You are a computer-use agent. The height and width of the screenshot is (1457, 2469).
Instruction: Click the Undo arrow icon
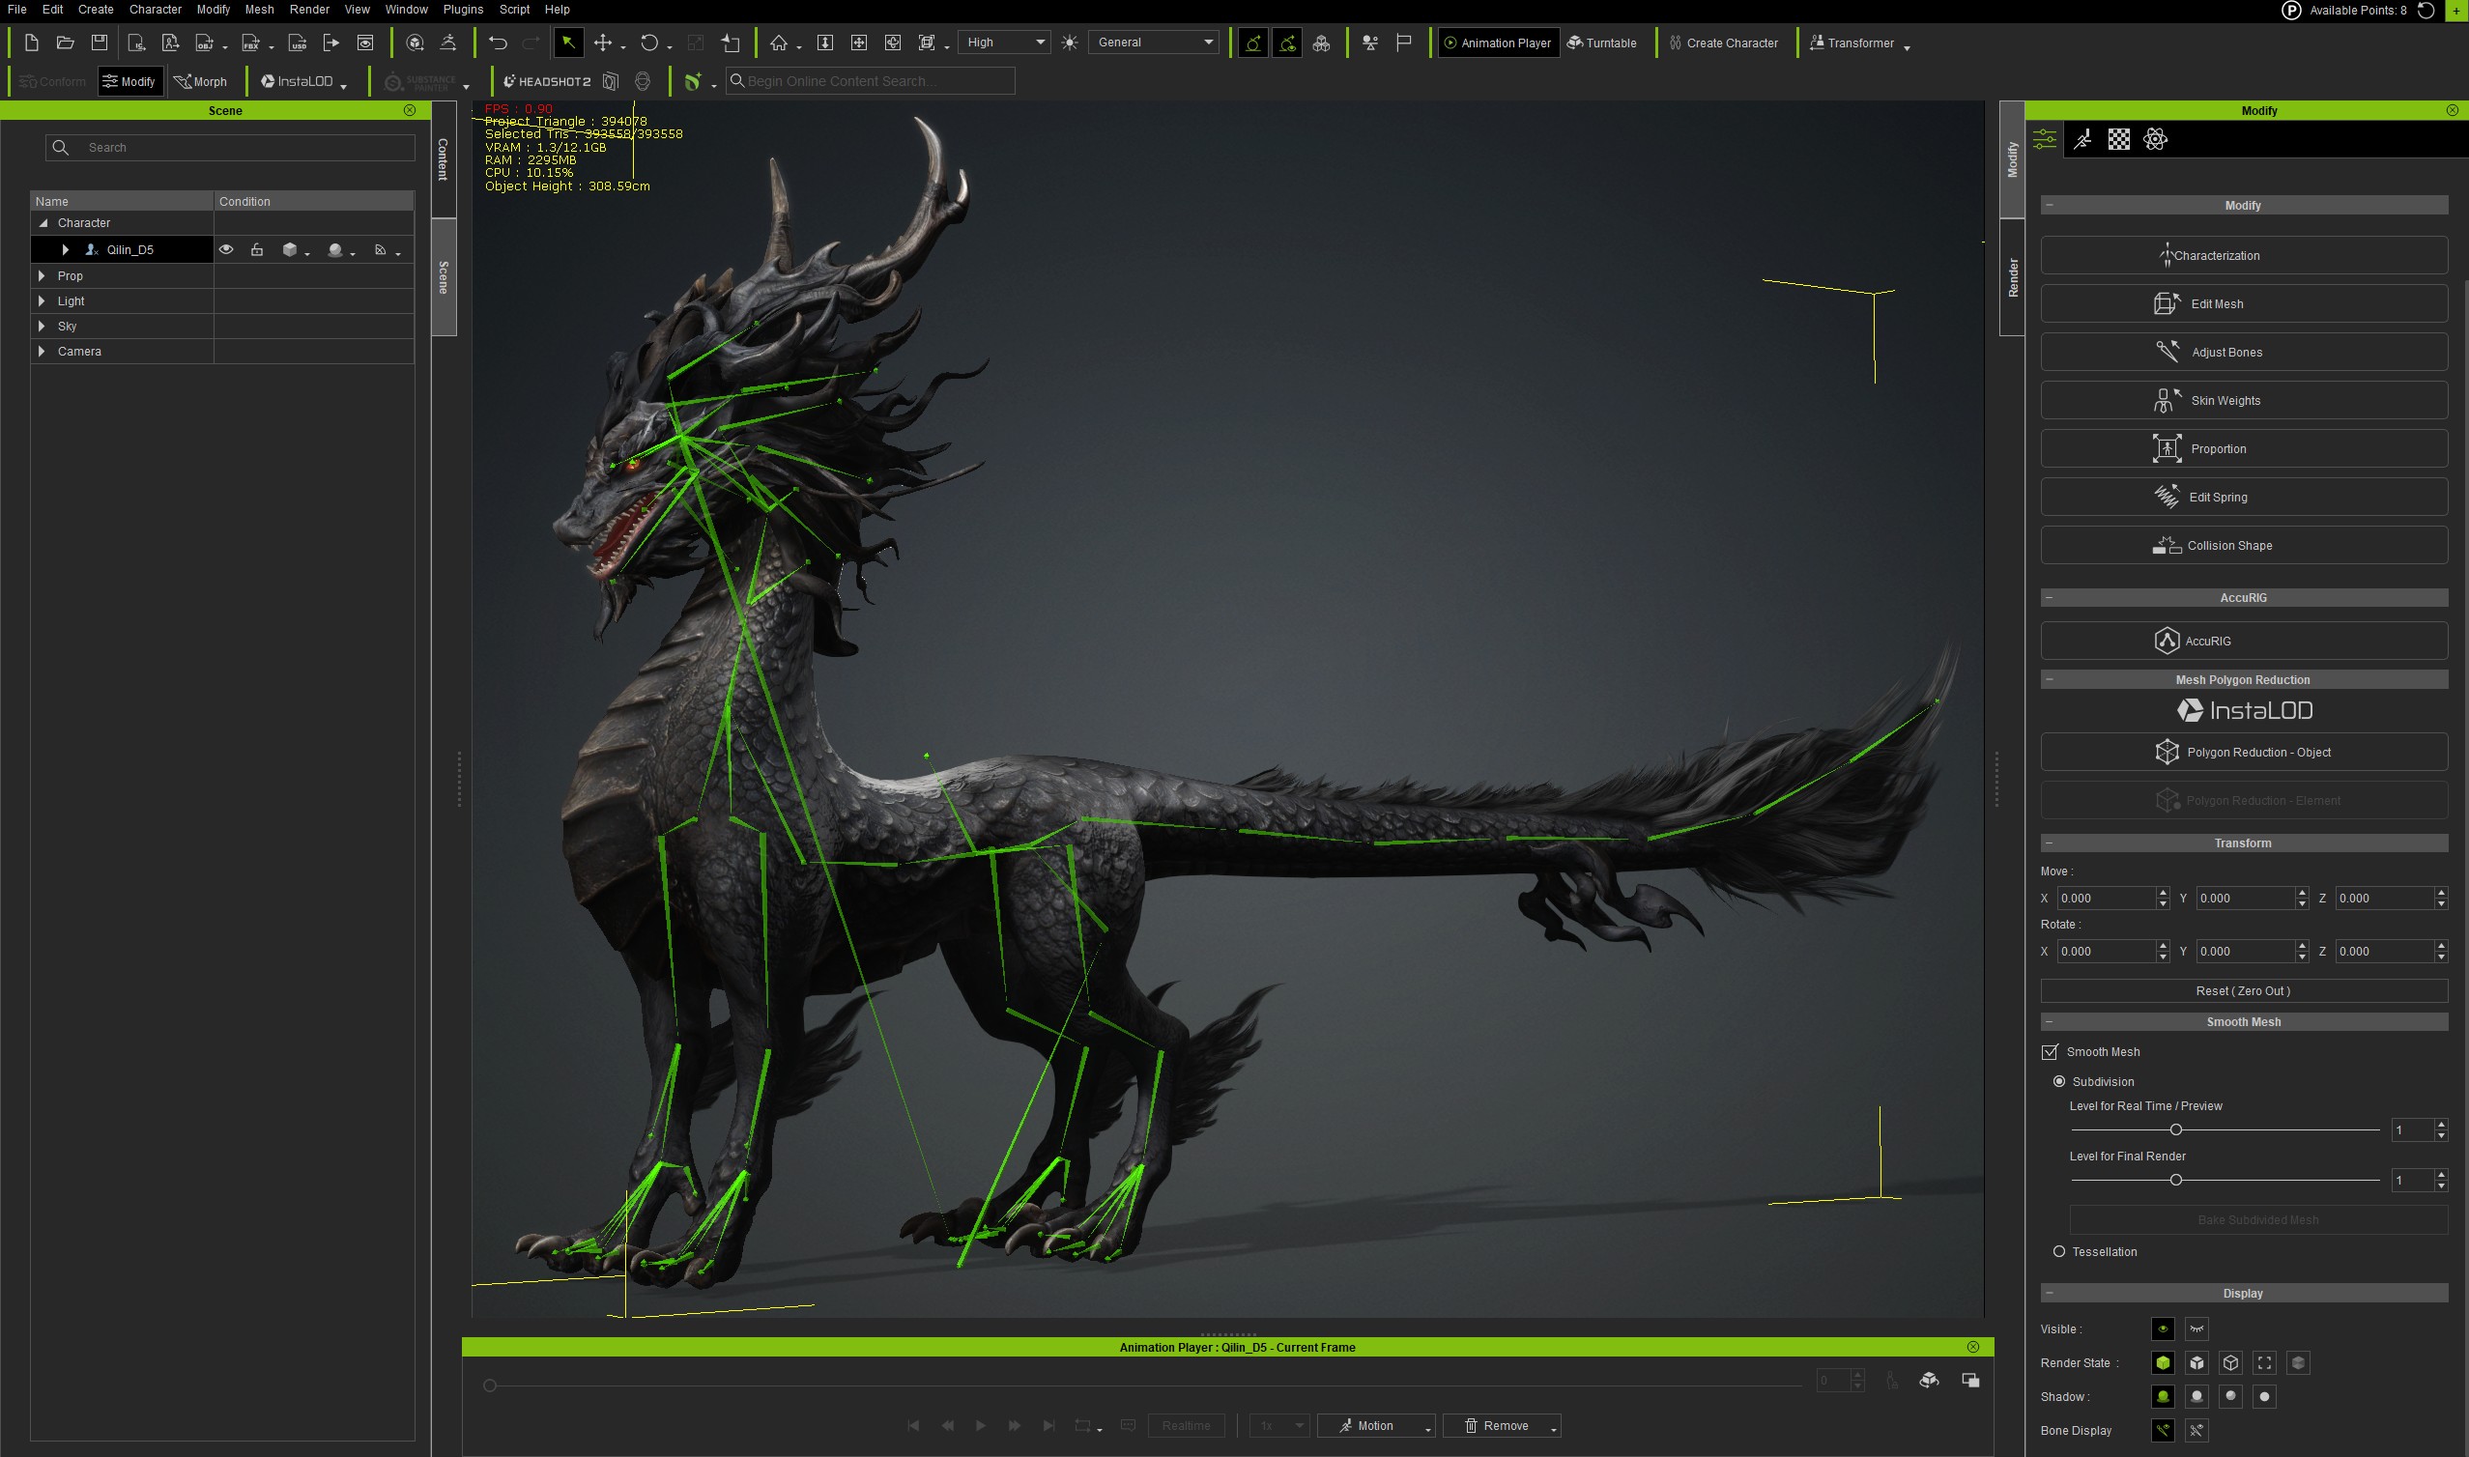pyautogui.click(x=498, y=43)
